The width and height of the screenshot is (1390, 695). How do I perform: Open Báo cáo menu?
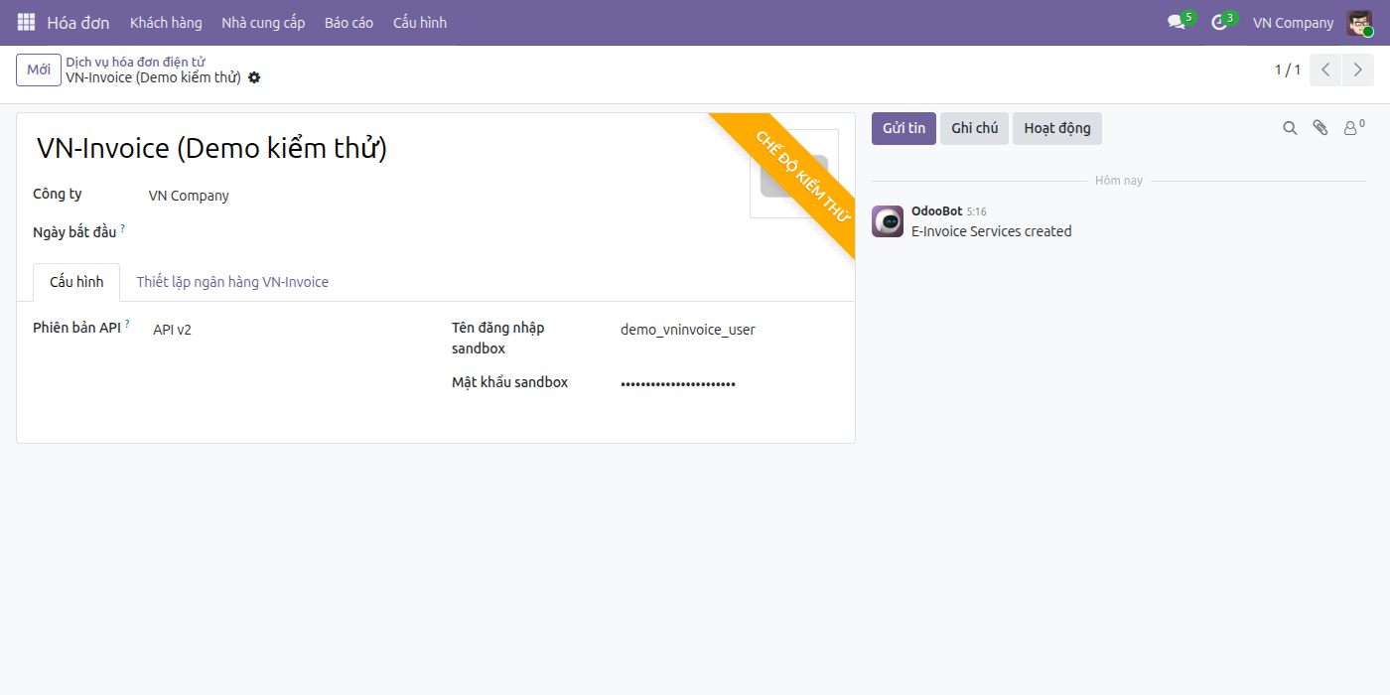coord(349,22)
